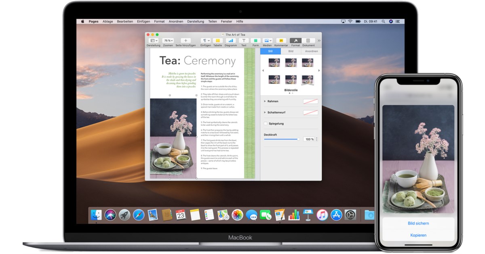Toggle the Format inspector brush icon
The height and width of the screenshot is (254, 485).
pyautogui.click(x=295, y=41)
